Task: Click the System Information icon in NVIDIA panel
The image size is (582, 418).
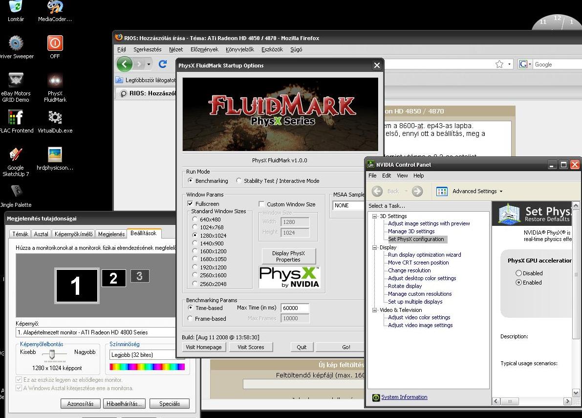Action: [376, 397]
